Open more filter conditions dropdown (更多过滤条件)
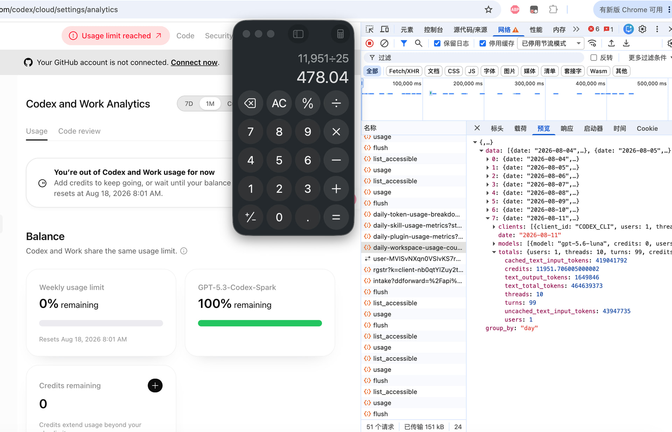The height and width of the screenshot is (432, 672). point(649,58)
